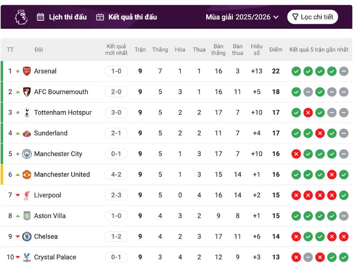Click Liverpool's most recent green win indicator
The height and width of the screenshot is (267, 354).
pyautogui.click(x=344, y=195)
